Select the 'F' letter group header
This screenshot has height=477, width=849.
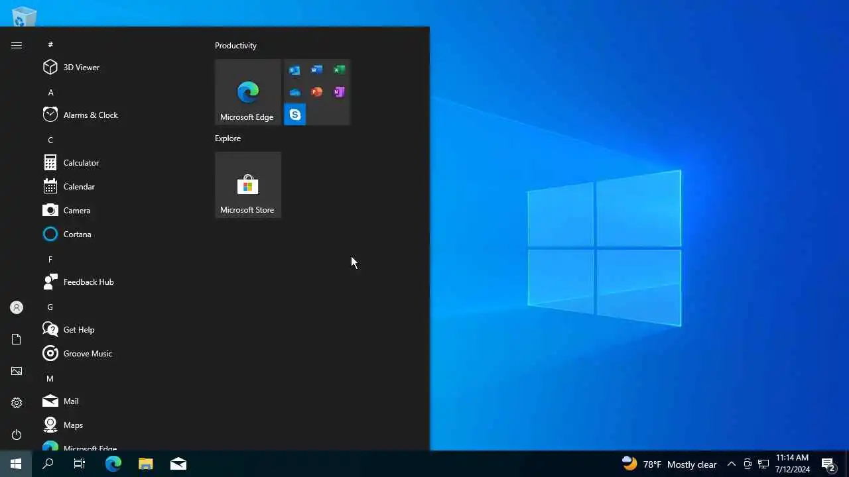point(50,259)
